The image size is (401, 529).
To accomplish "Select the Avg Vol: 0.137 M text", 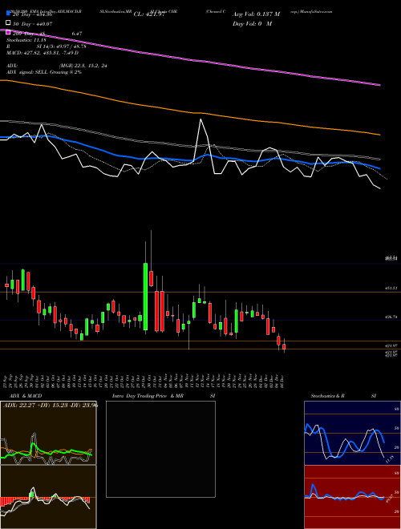I will [256, 14].
